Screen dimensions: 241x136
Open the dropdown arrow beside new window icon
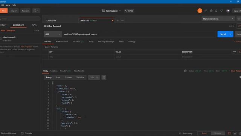(x=37, y=11)
